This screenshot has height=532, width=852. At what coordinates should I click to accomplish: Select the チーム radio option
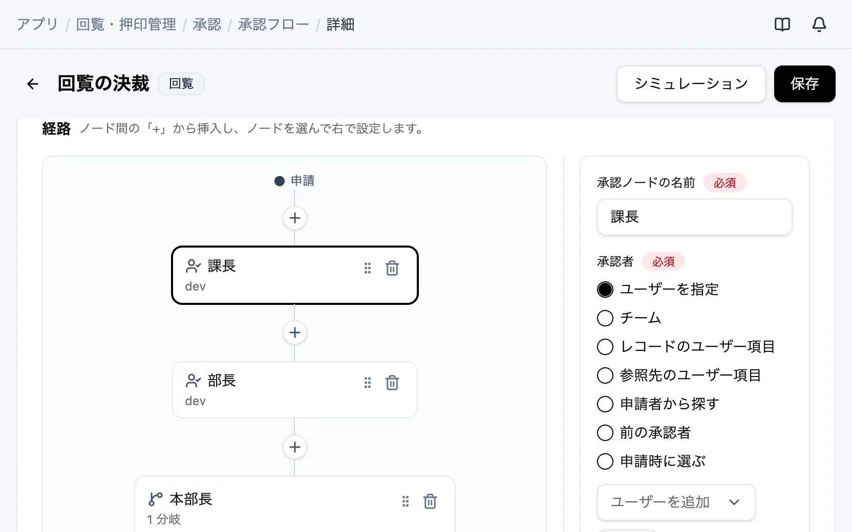click(605, 318)
